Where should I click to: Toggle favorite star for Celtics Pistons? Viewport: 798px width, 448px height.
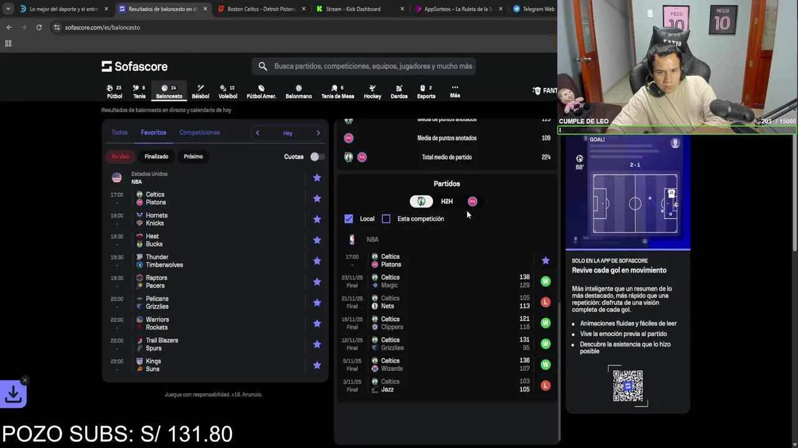pyautogui.click(x=317, y=198)
